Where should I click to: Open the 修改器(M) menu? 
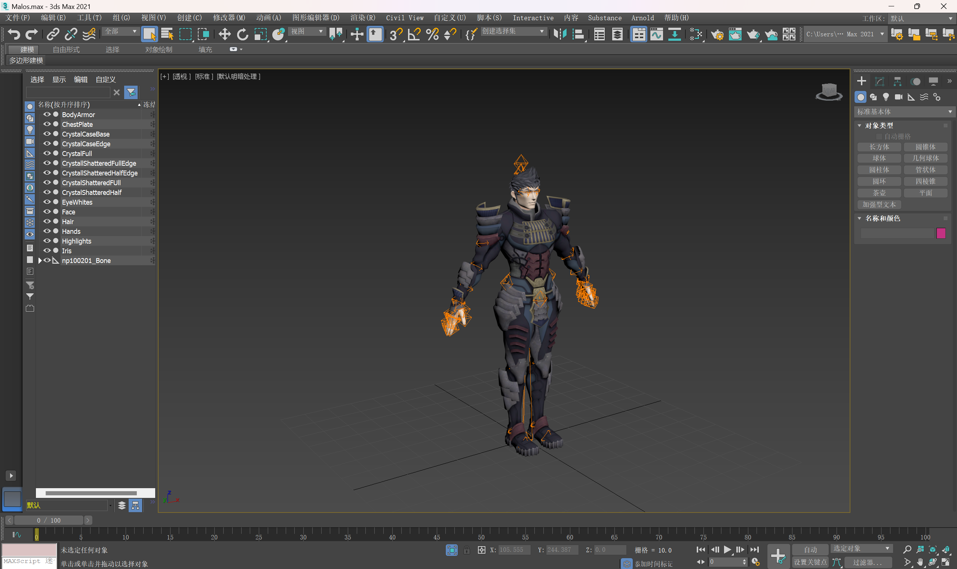click(229, 18)
